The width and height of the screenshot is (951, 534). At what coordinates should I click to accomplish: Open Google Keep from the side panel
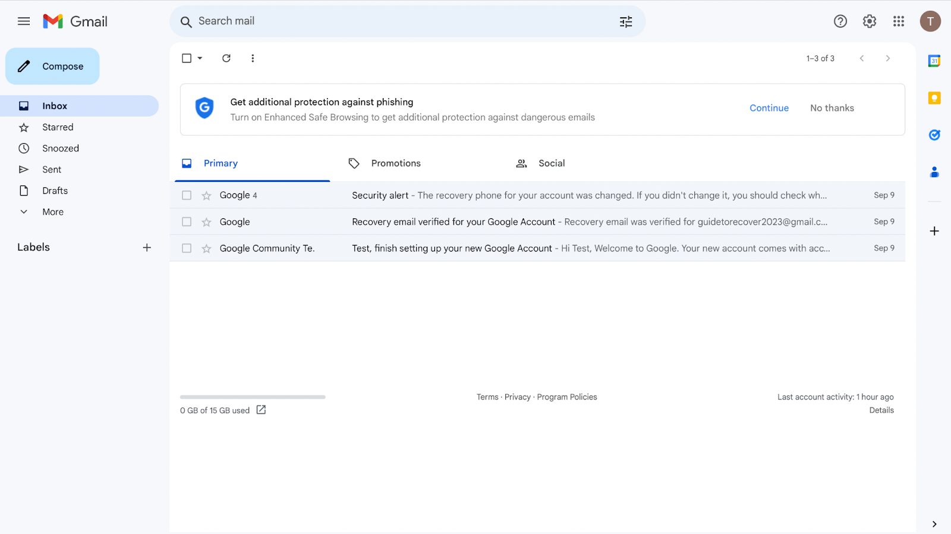pos(934,98)
